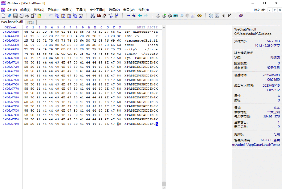Click the Go to offset arrow icon
Screen dimensions: 282x189
click(128, 16)
